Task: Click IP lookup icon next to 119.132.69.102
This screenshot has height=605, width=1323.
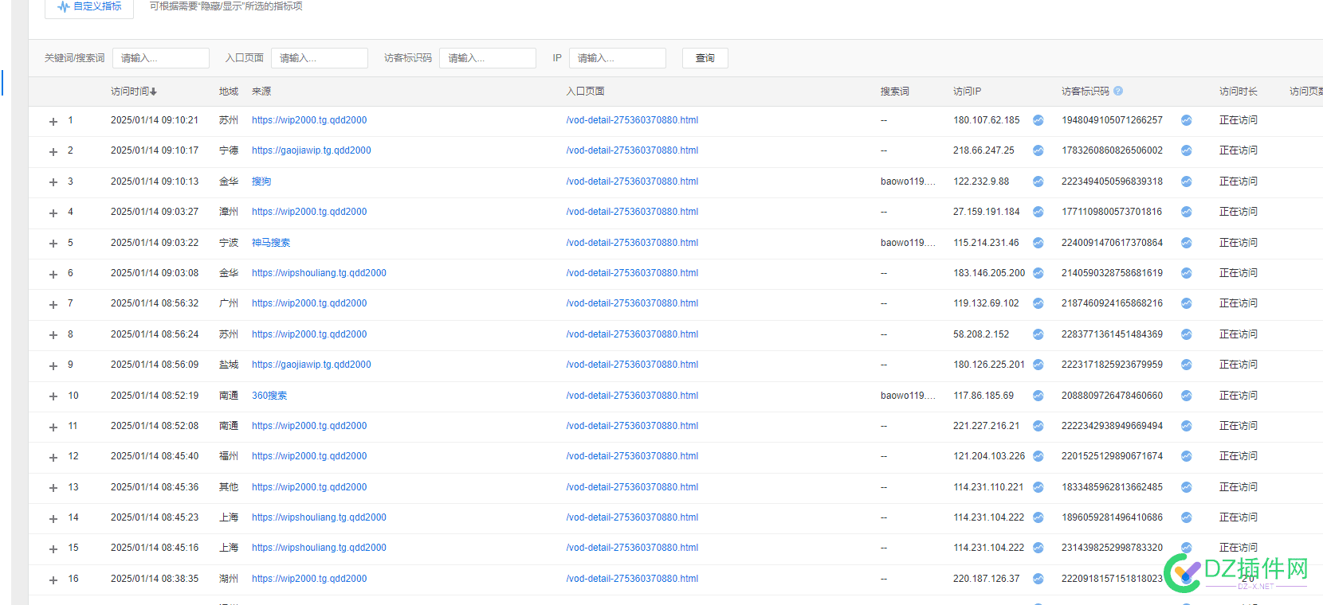Action: click(1038, 303)
